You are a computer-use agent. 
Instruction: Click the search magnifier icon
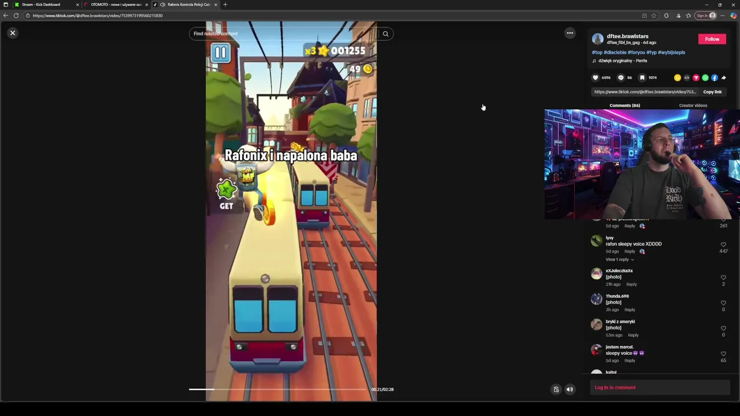(386, 34)
